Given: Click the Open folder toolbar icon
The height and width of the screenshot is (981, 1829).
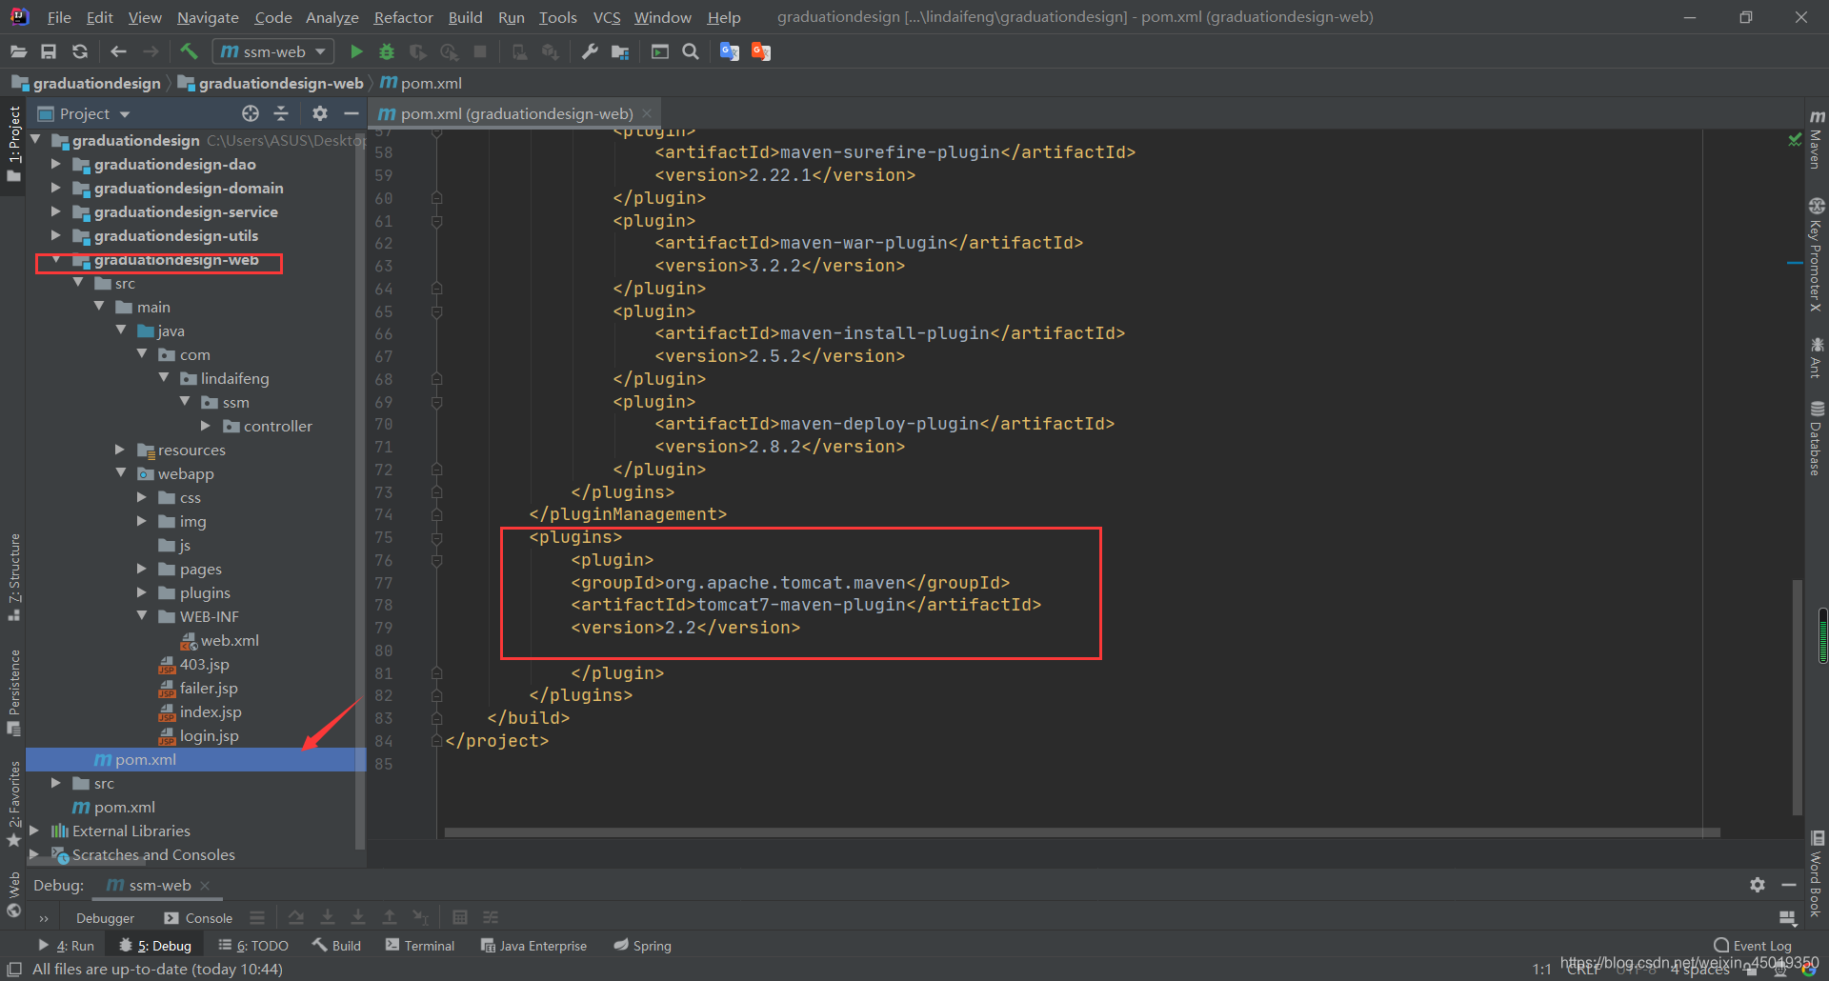Looking at the screenshot, I should coord(18,51).
